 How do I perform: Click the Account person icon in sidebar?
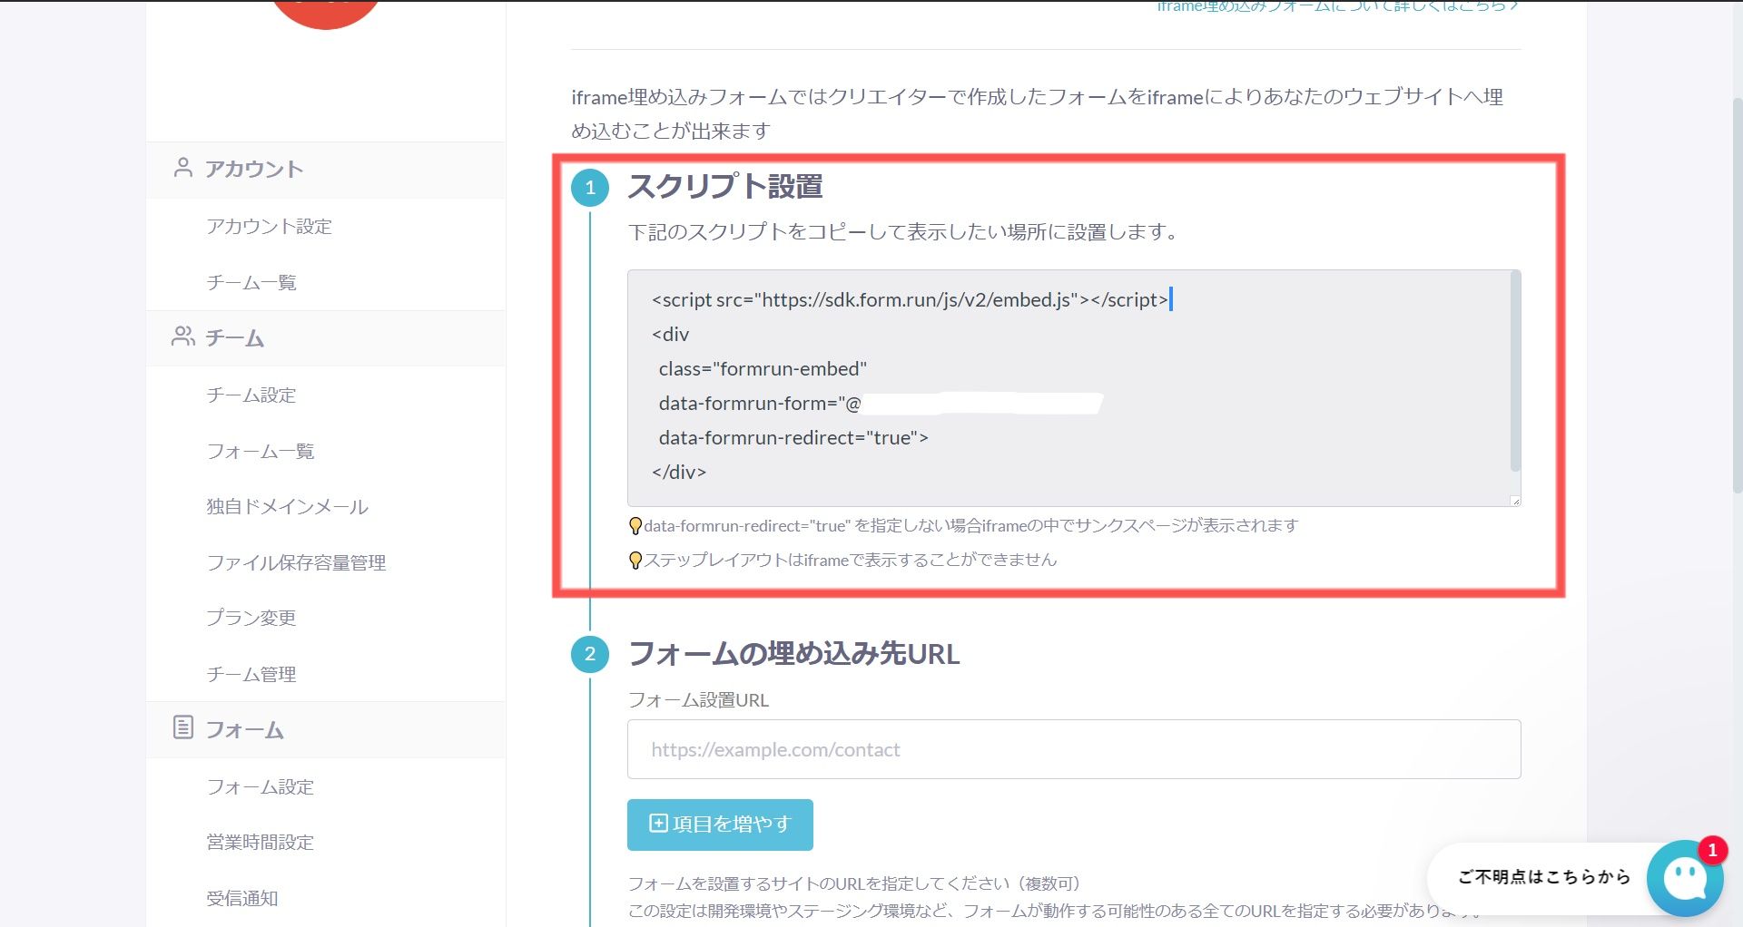tap(182, 168)
